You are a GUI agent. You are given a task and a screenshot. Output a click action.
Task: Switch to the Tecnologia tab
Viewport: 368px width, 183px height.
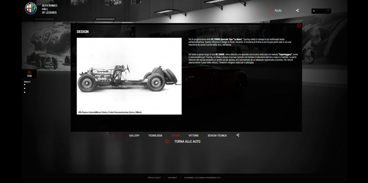click(x=155, y=136)
